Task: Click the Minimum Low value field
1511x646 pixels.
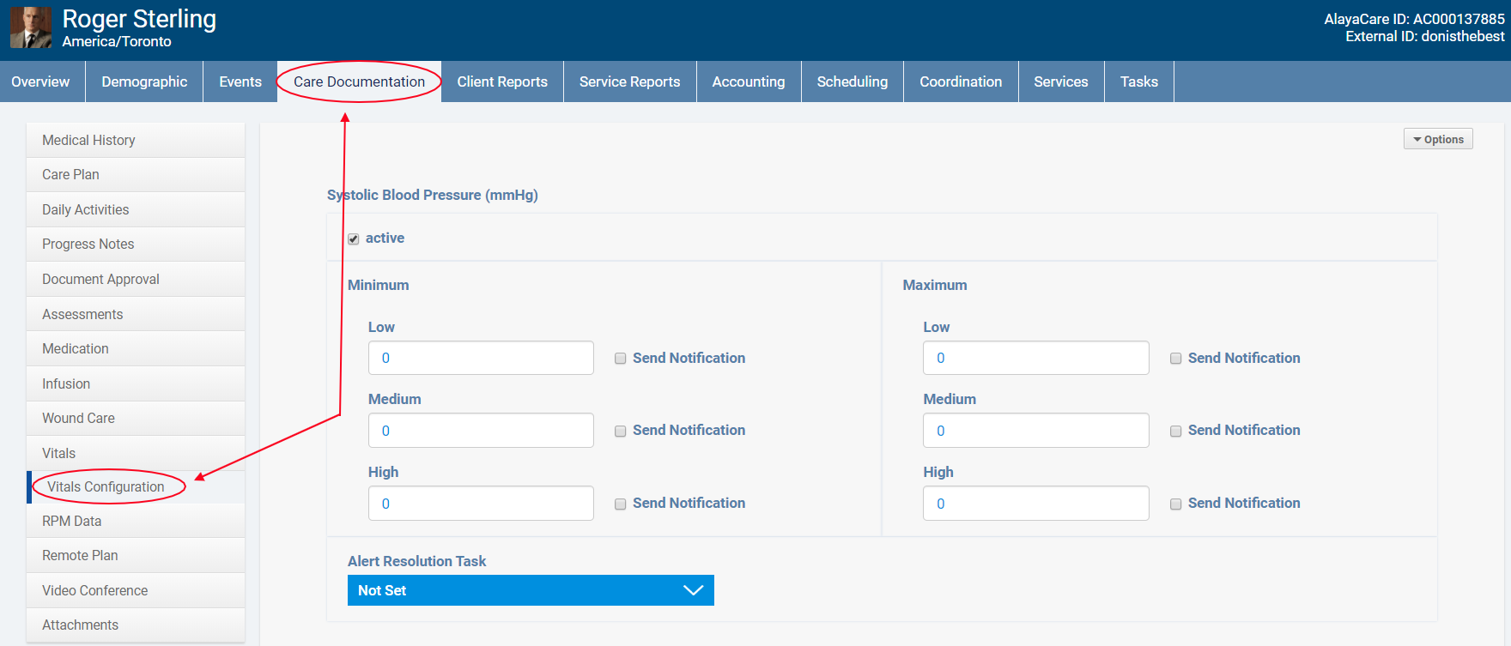Action: click(480, 358)
